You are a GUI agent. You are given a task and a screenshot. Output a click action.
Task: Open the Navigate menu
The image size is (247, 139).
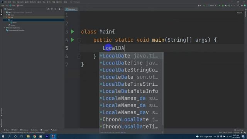point(20,2)
